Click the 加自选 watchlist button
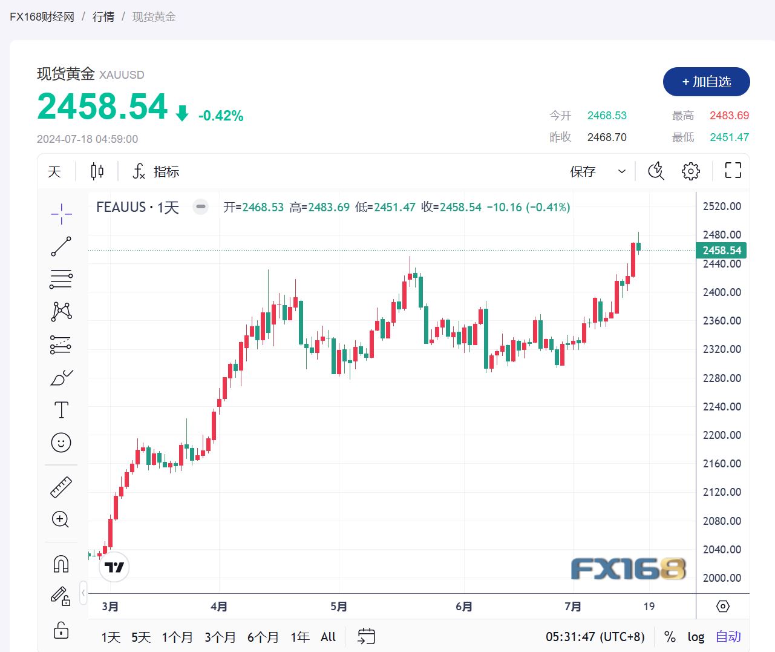 pos(706,82)
